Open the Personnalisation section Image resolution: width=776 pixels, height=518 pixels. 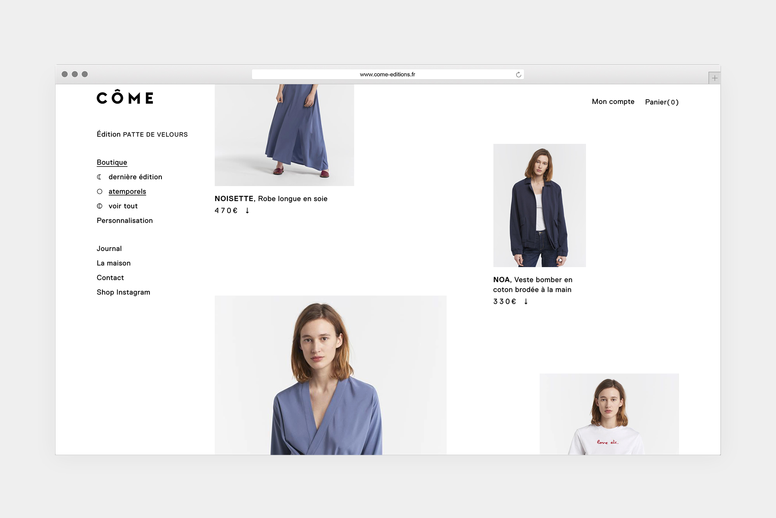point(125,221)
